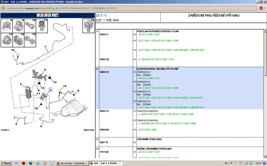Open part thumbnail number 73 nut
267x166 pixels.
(7, 40)
